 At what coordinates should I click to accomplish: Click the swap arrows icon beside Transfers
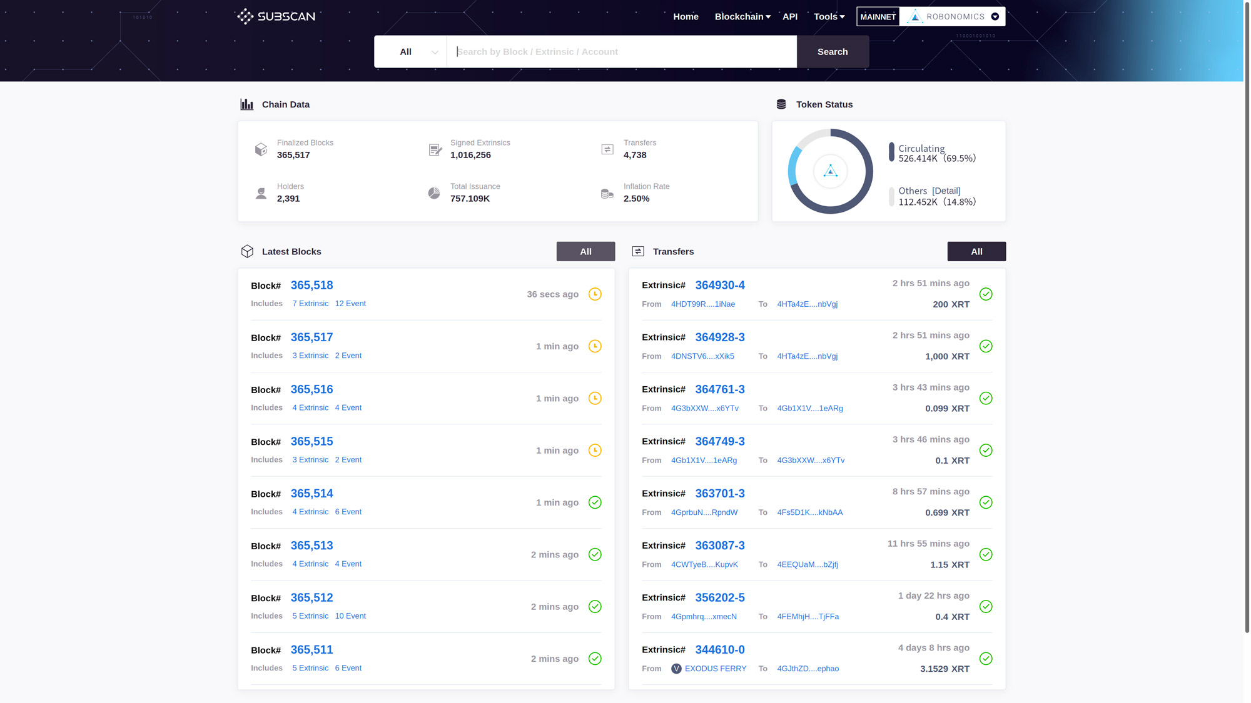point(639,251)
